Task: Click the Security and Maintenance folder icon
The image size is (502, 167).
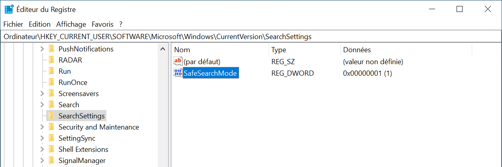Action: click(x=51, y=127)
